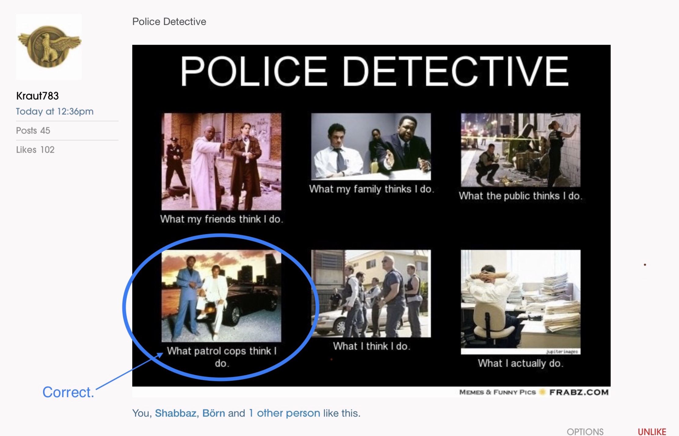Click the 'Posts 45' count
The height and width of the screenshot is (436, 679).
coord(33,131)
